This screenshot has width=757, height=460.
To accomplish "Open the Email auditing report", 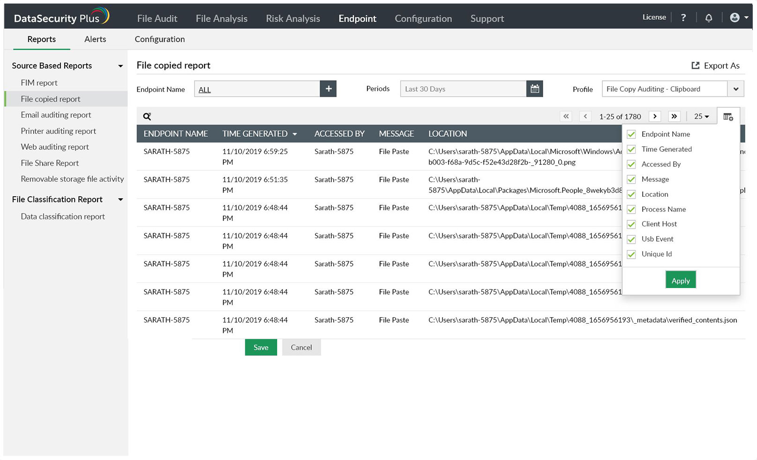I will click(x=56, y=115).
